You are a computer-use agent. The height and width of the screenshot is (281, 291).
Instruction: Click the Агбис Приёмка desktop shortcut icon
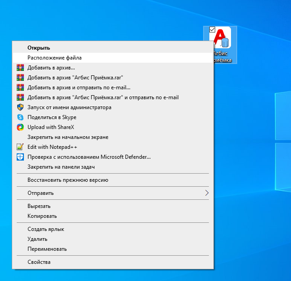222,39
